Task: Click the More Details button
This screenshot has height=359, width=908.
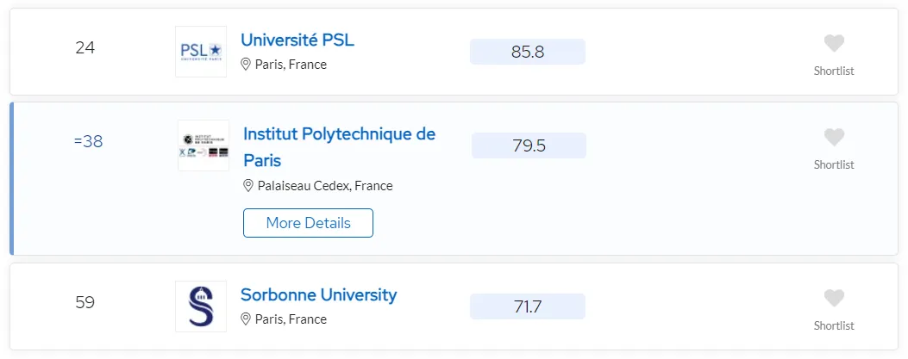Action: coord(308,223)
